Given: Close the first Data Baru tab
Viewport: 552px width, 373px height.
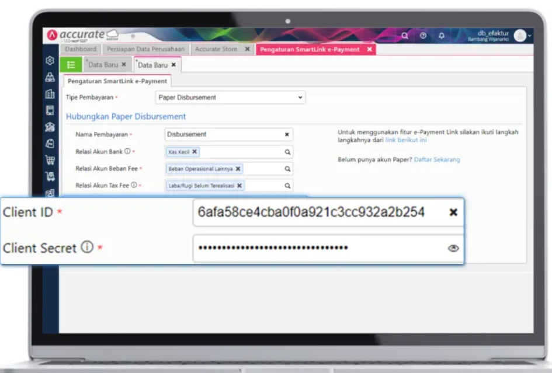Looking at the screenshot, I should 124,64.
